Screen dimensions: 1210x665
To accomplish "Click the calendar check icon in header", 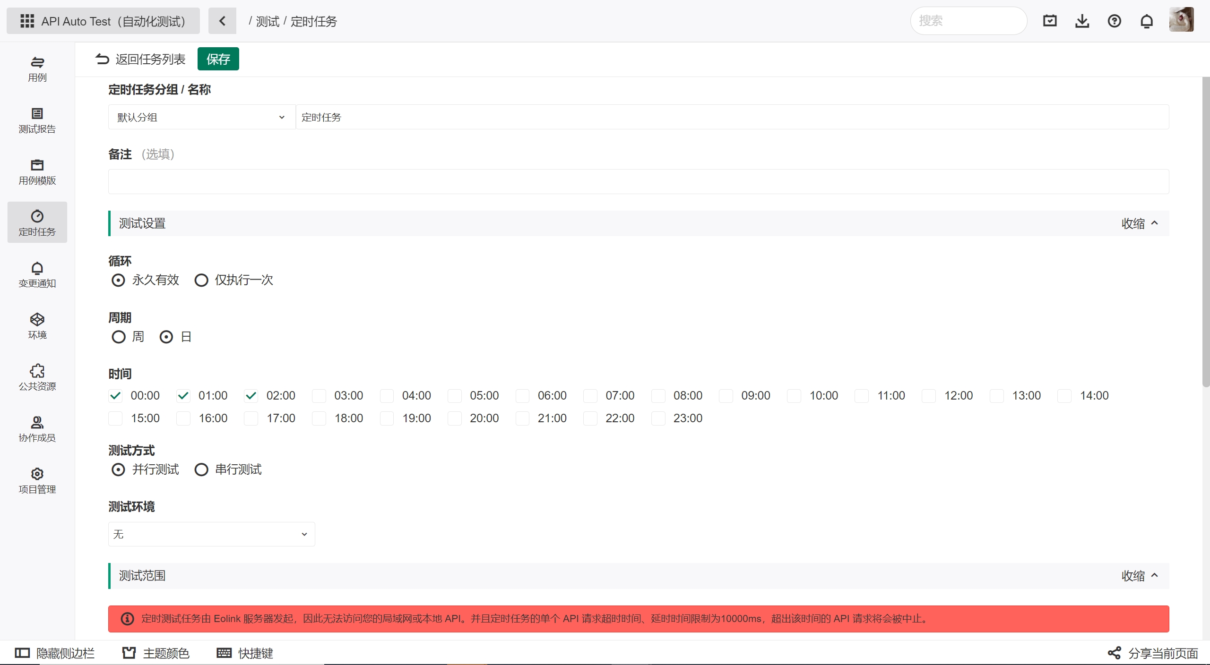I will (x=1050, y=21).
